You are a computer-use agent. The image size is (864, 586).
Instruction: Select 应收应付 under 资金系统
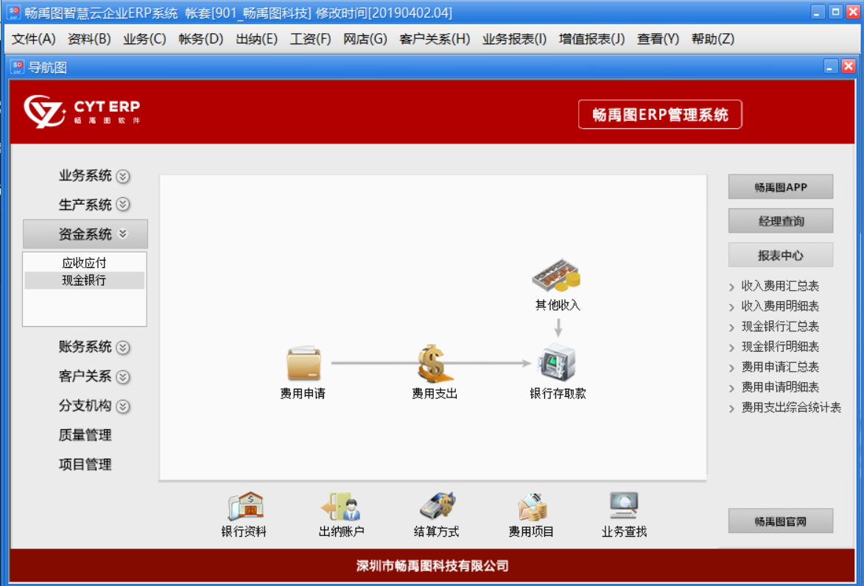pos(84,263)
